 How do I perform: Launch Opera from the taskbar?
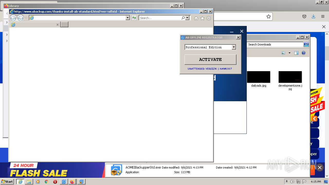click(x=55, y=181)
